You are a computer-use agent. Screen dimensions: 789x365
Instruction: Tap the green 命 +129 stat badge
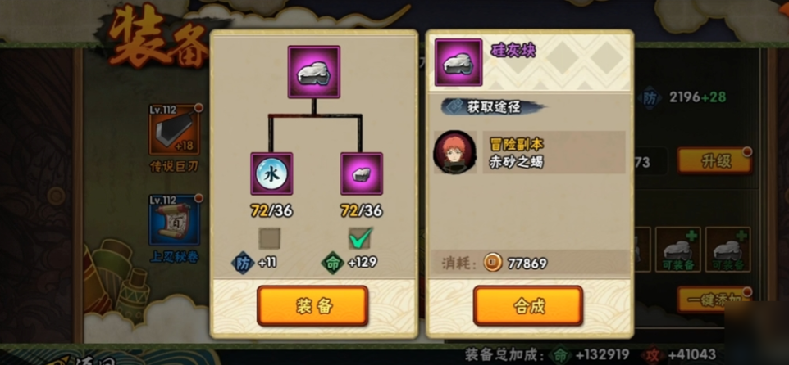[x=349, y=263]
